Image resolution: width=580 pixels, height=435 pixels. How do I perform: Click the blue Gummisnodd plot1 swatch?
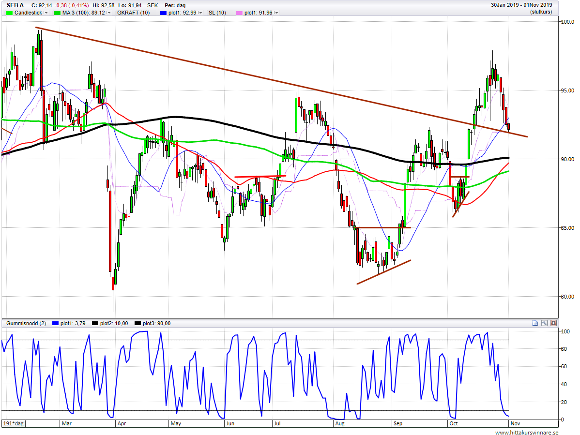tap(56, 323)
